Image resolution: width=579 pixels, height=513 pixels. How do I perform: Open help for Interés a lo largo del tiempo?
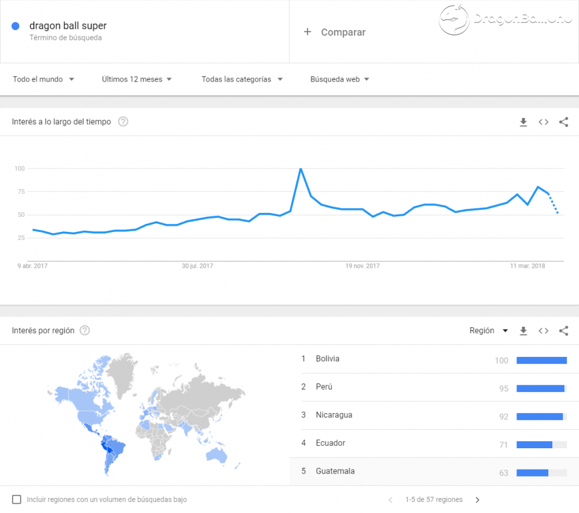point(123,121)
